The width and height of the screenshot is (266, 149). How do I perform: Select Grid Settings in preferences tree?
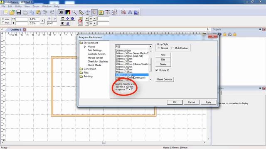[94, 50]
